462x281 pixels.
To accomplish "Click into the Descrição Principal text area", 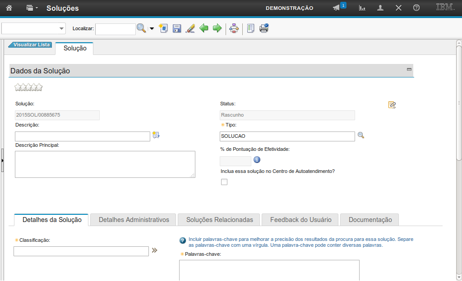I will (105, 164).
